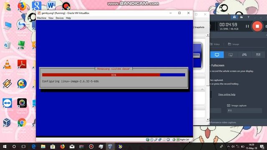The width and height of the screenshot is (267, 150).
Task: Open the View menu in VirtualBox
Action: 51,18
